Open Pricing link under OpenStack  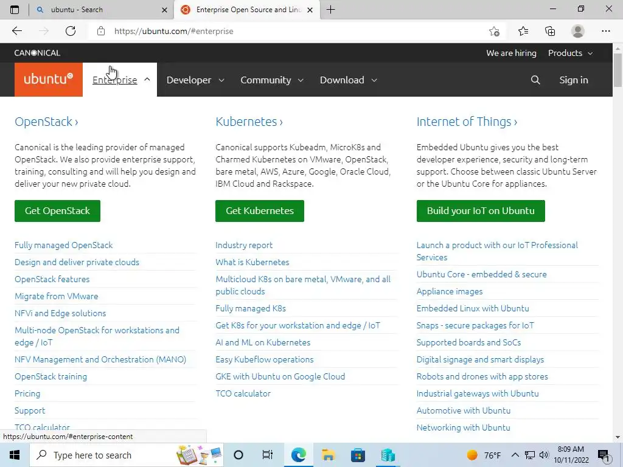[x=27, y=393]
